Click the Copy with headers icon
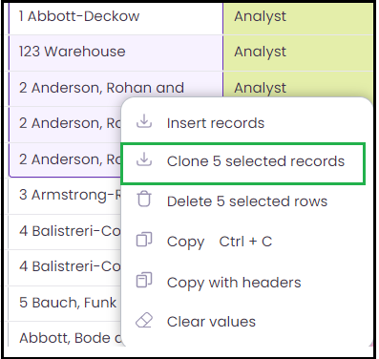 coord(144,281)
